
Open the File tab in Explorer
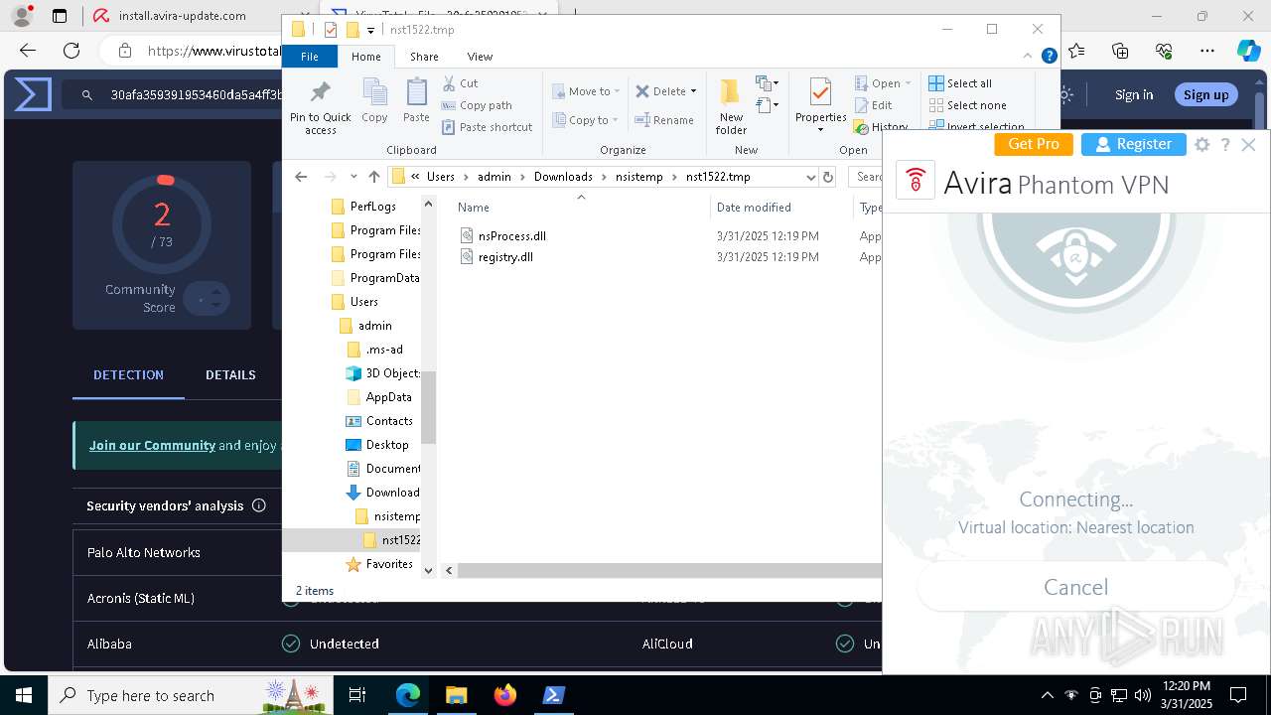tap(310, 57)
